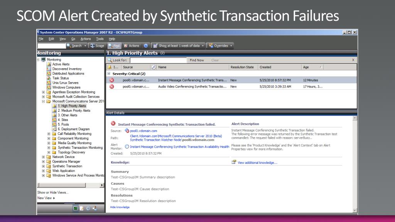Expand the Network Device folder
The width and height of the screenshot is (395, 222).
coord(43,157)
